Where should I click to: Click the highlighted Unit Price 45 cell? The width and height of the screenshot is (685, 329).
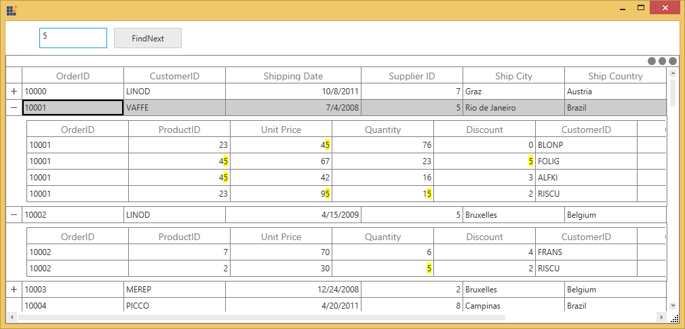point(281,144)
